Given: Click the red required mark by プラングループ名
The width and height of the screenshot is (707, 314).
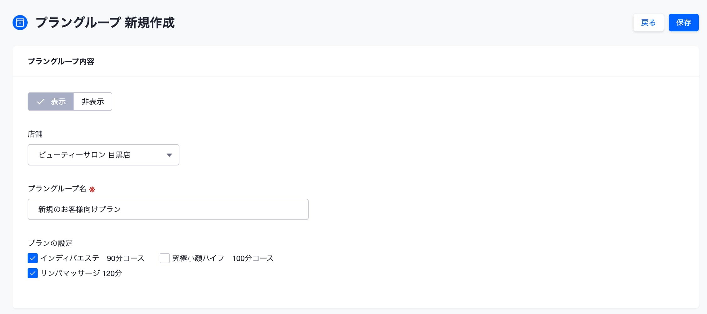Looking at the screenshot, I should click(x=92, y=189).
